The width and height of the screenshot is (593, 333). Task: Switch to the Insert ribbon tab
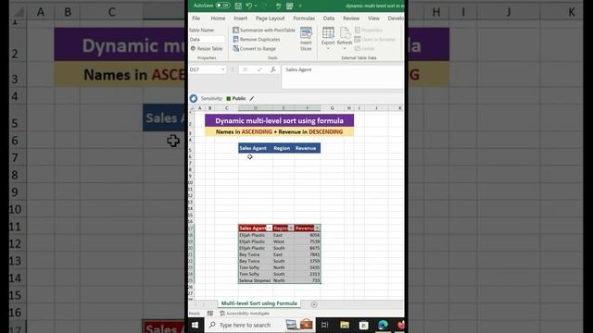(240, 18)
